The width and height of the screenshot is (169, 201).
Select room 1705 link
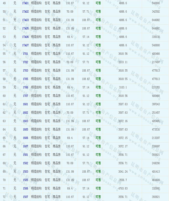coord(25,79)
